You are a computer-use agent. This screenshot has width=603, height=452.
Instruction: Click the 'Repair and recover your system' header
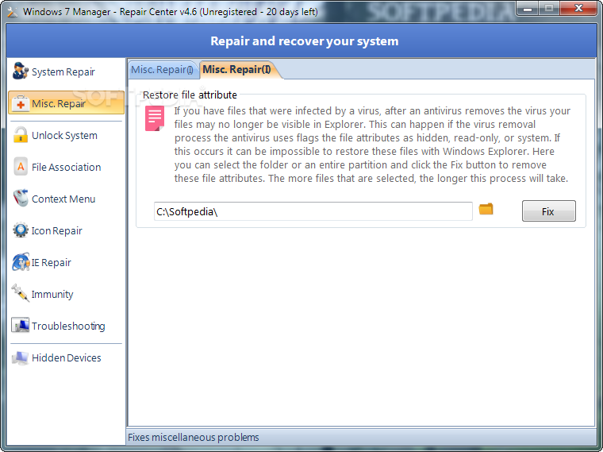(x=304, y=41)
